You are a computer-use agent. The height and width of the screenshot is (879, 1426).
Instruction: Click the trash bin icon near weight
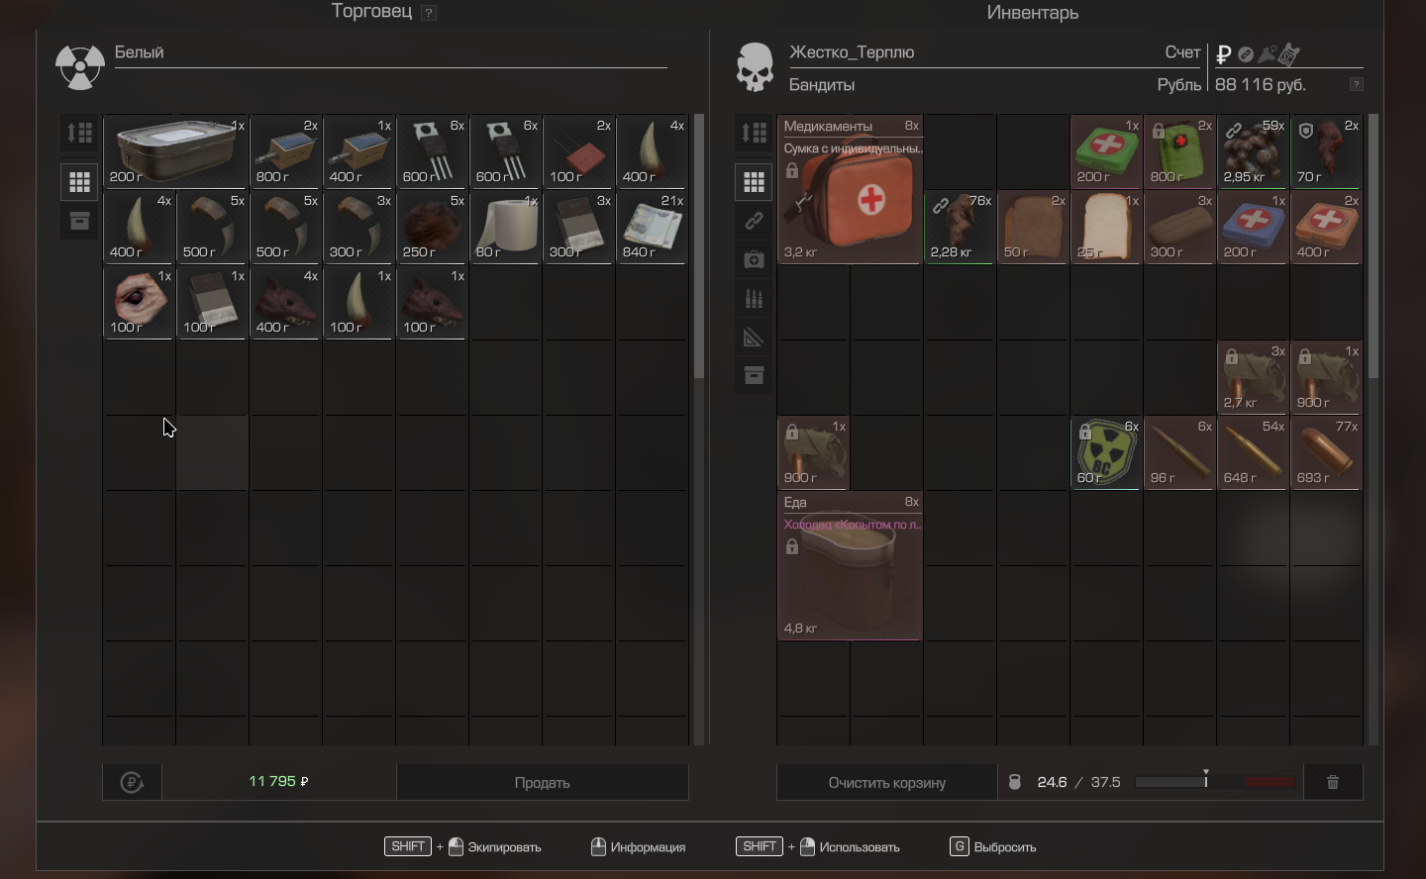point(1333,782)
